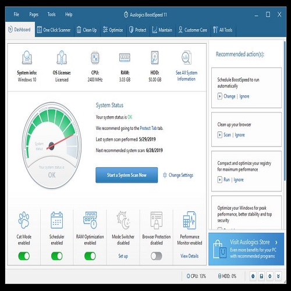Expand the double-chevron in status bar
The image size is (291, 291).
278,276
